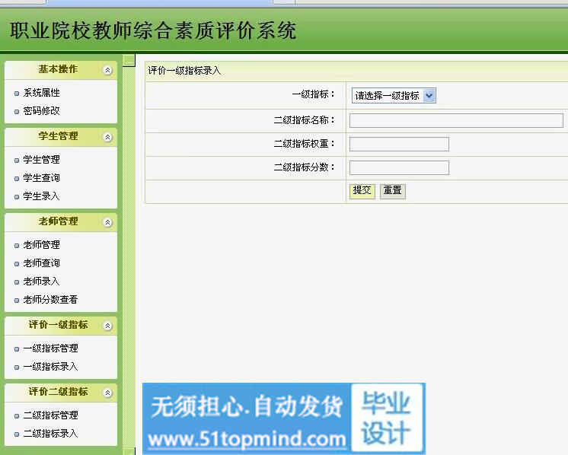The image size is (568, 455).
Task: Collapse the 评价二级指标 section chevron
Action: pos(107,393)
